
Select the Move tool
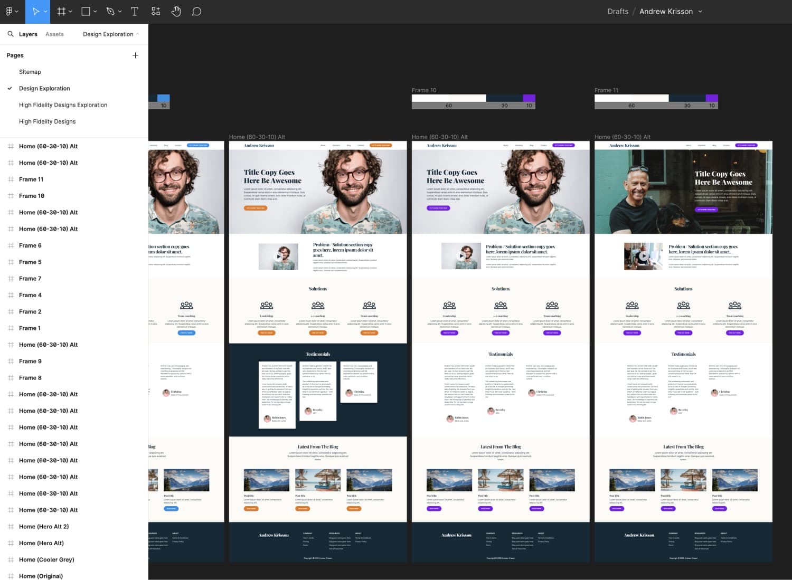35,11
